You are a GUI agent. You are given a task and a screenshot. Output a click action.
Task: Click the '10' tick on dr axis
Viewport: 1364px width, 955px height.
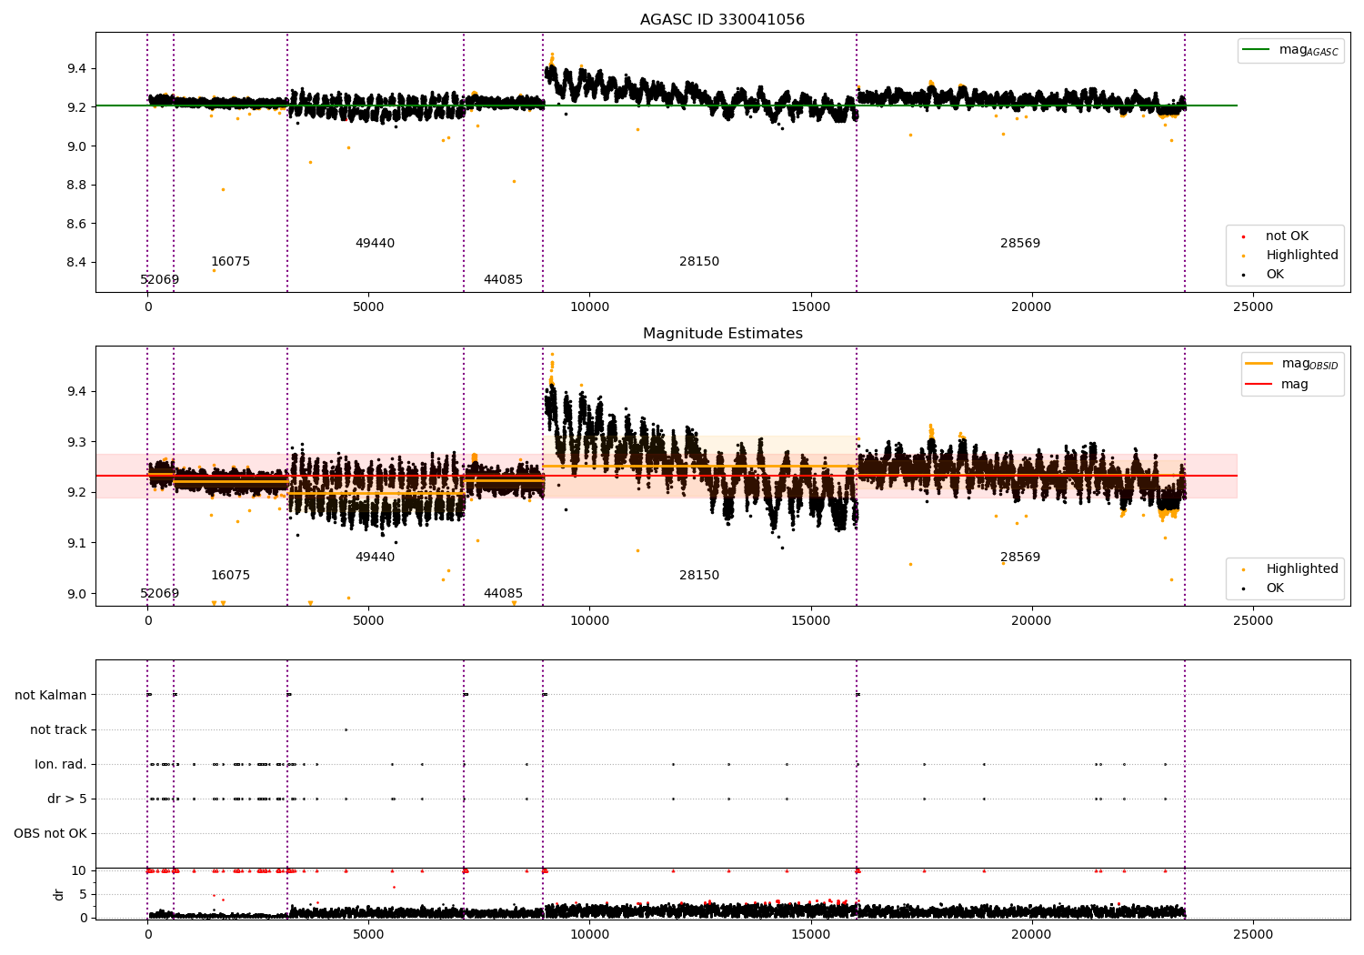tap(79, 871)
